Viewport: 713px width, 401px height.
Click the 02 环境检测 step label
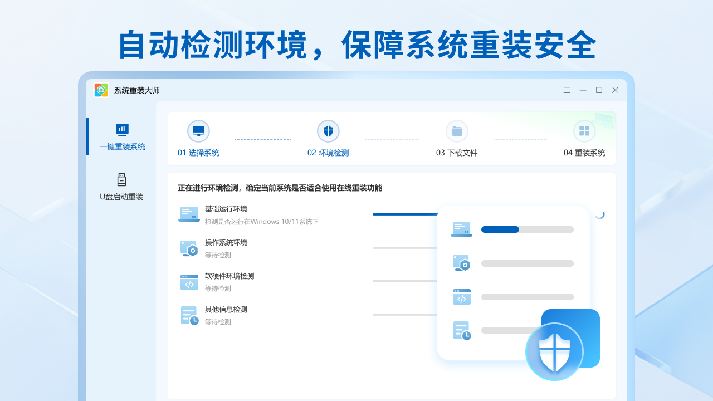(328, 152)
